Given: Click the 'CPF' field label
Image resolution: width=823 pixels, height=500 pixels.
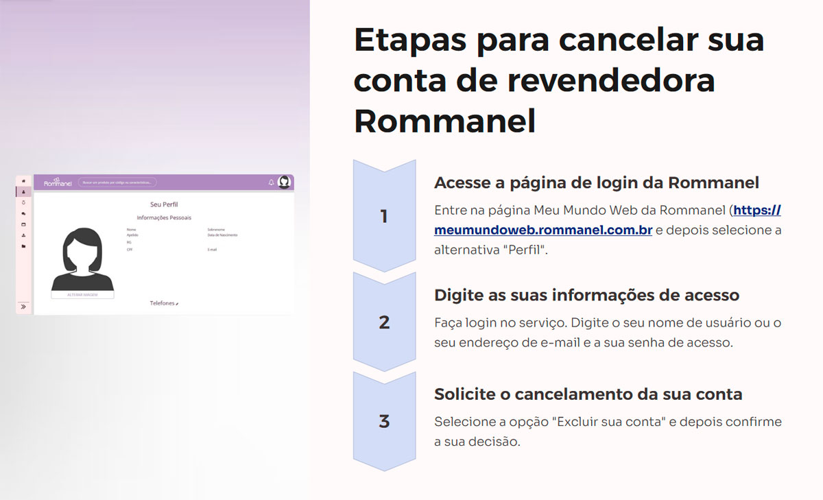Looking at the screenshot, I should point(130,250).
